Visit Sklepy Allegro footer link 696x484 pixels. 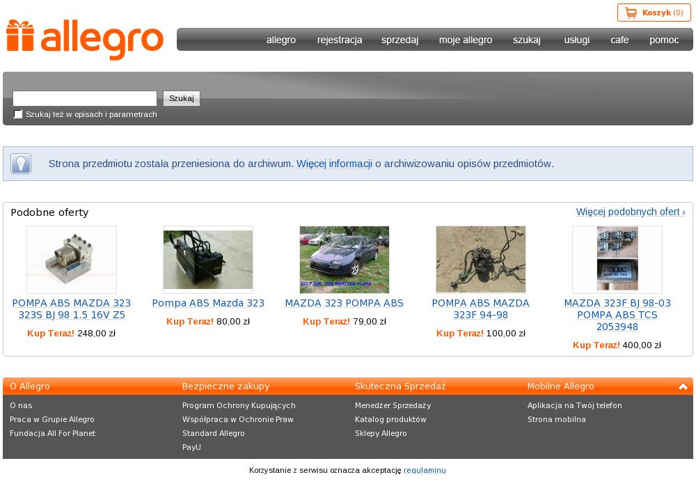pos(381,433)
